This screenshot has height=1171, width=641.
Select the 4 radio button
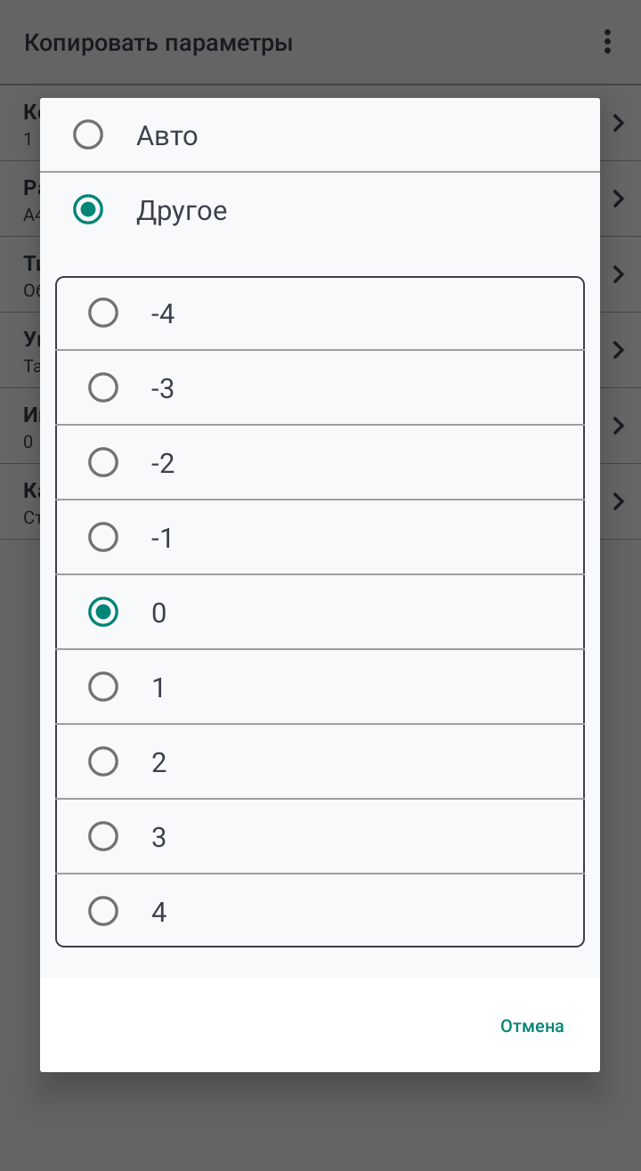point(103,912)
